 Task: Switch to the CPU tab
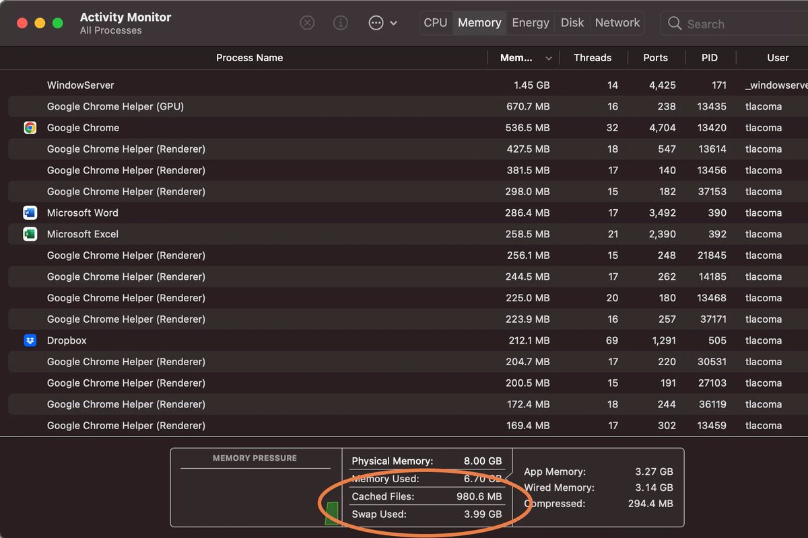[x=436, y=23]
